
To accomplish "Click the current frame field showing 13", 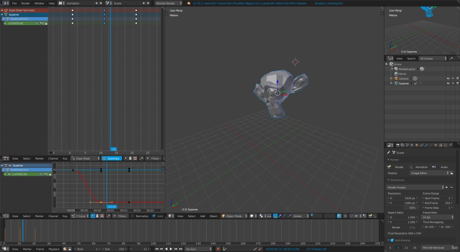I will (x=139, y=249).
